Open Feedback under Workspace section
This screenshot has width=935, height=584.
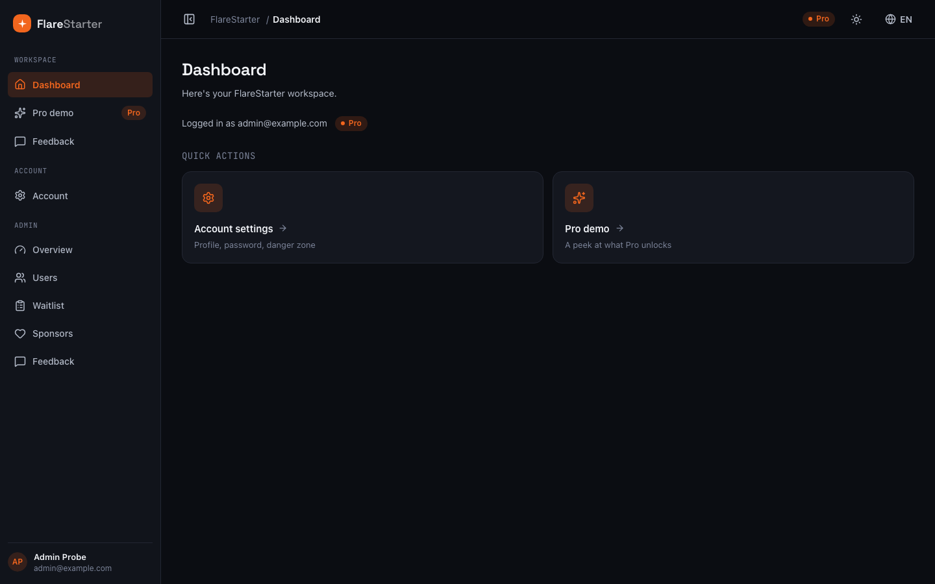pyautogui.click(x=80, y=141)
